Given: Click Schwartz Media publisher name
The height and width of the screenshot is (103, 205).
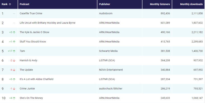Looking at the screenshot, I should pyautogui.click(x=108, y=51).
